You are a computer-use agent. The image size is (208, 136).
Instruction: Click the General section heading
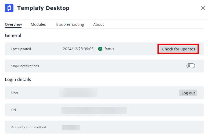13,35
